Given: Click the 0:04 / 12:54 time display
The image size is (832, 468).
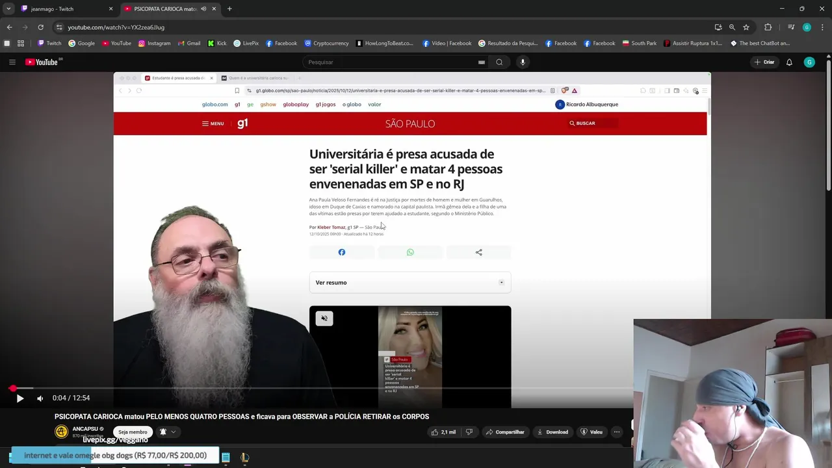Looking at the screenshot, I should (x=71, y=398).
